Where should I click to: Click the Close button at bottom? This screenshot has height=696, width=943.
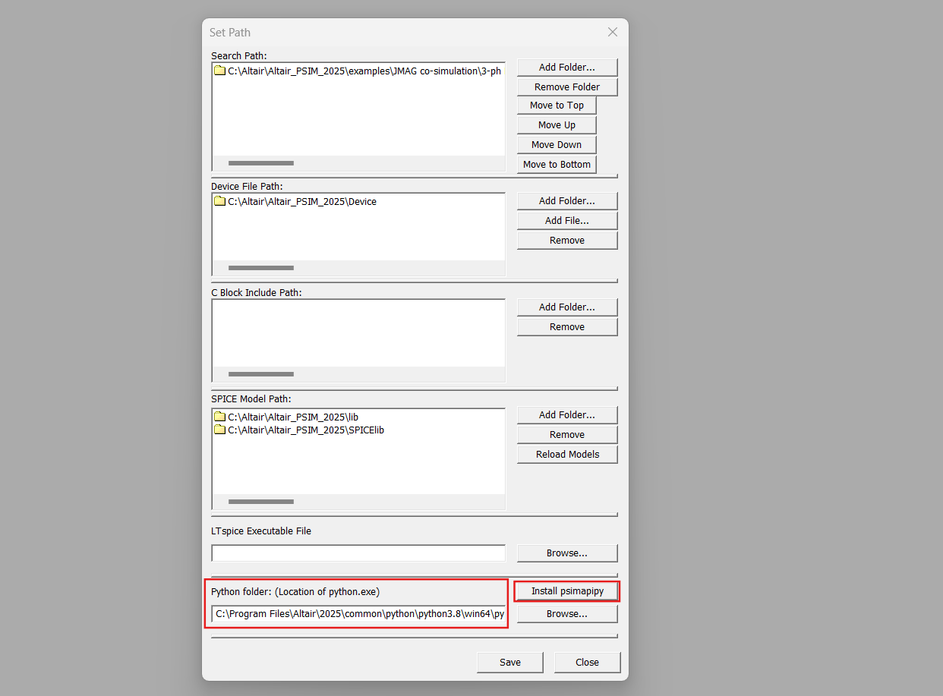587,663
